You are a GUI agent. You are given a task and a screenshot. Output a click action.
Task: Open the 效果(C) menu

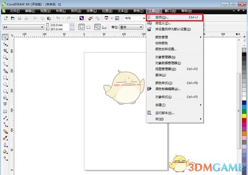point(91,11)
